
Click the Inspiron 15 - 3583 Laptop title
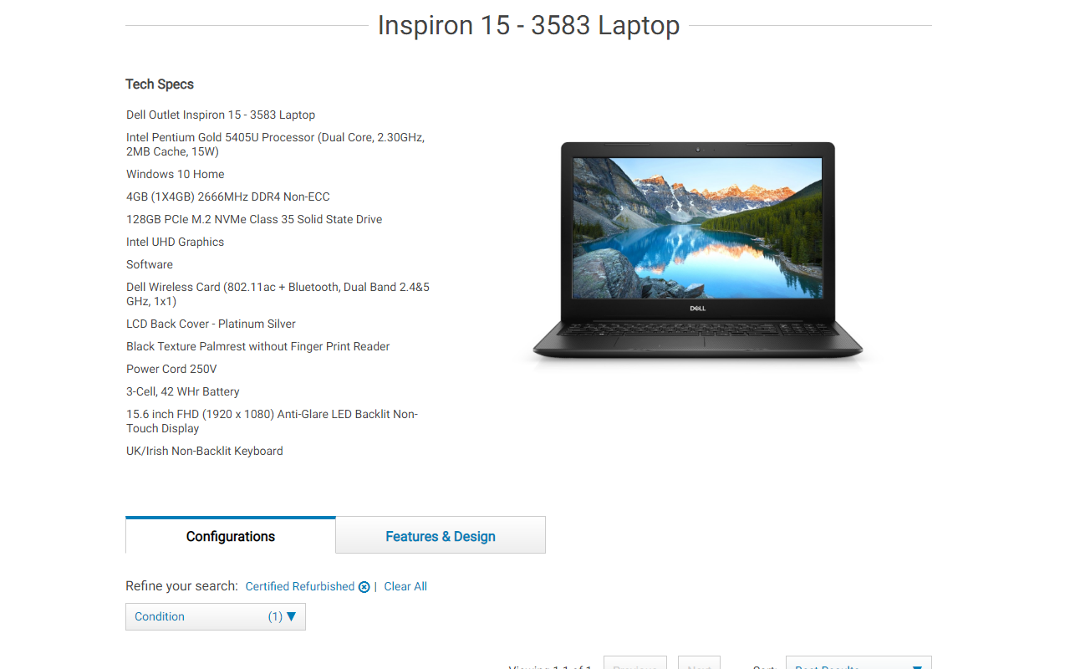tap(528, 25)
